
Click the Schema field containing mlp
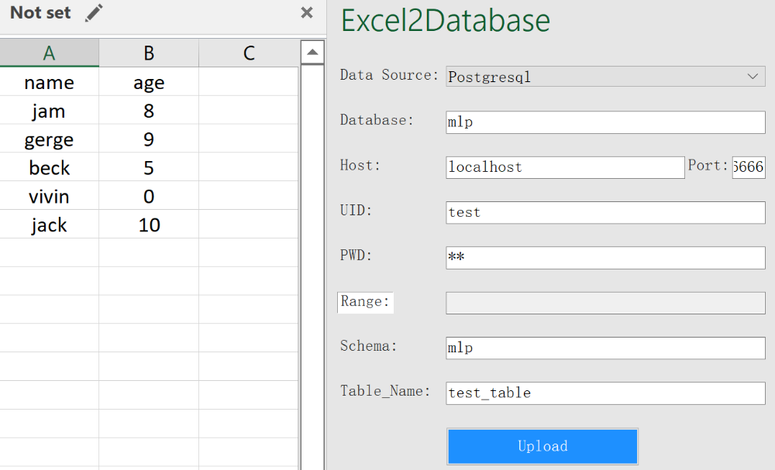coord(605,348)
